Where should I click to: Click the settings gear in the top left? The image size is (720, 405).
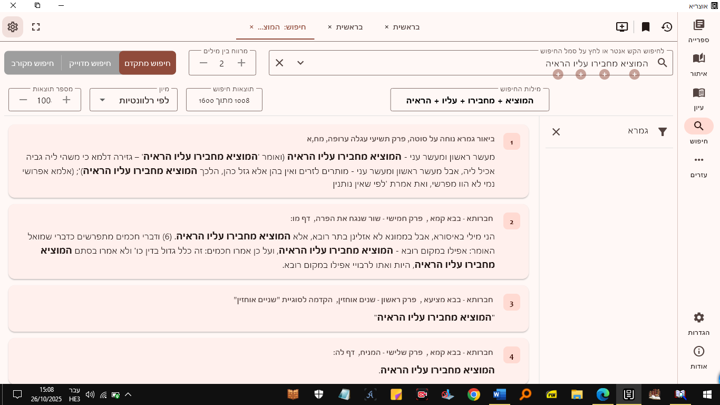[x=13, y=27]
